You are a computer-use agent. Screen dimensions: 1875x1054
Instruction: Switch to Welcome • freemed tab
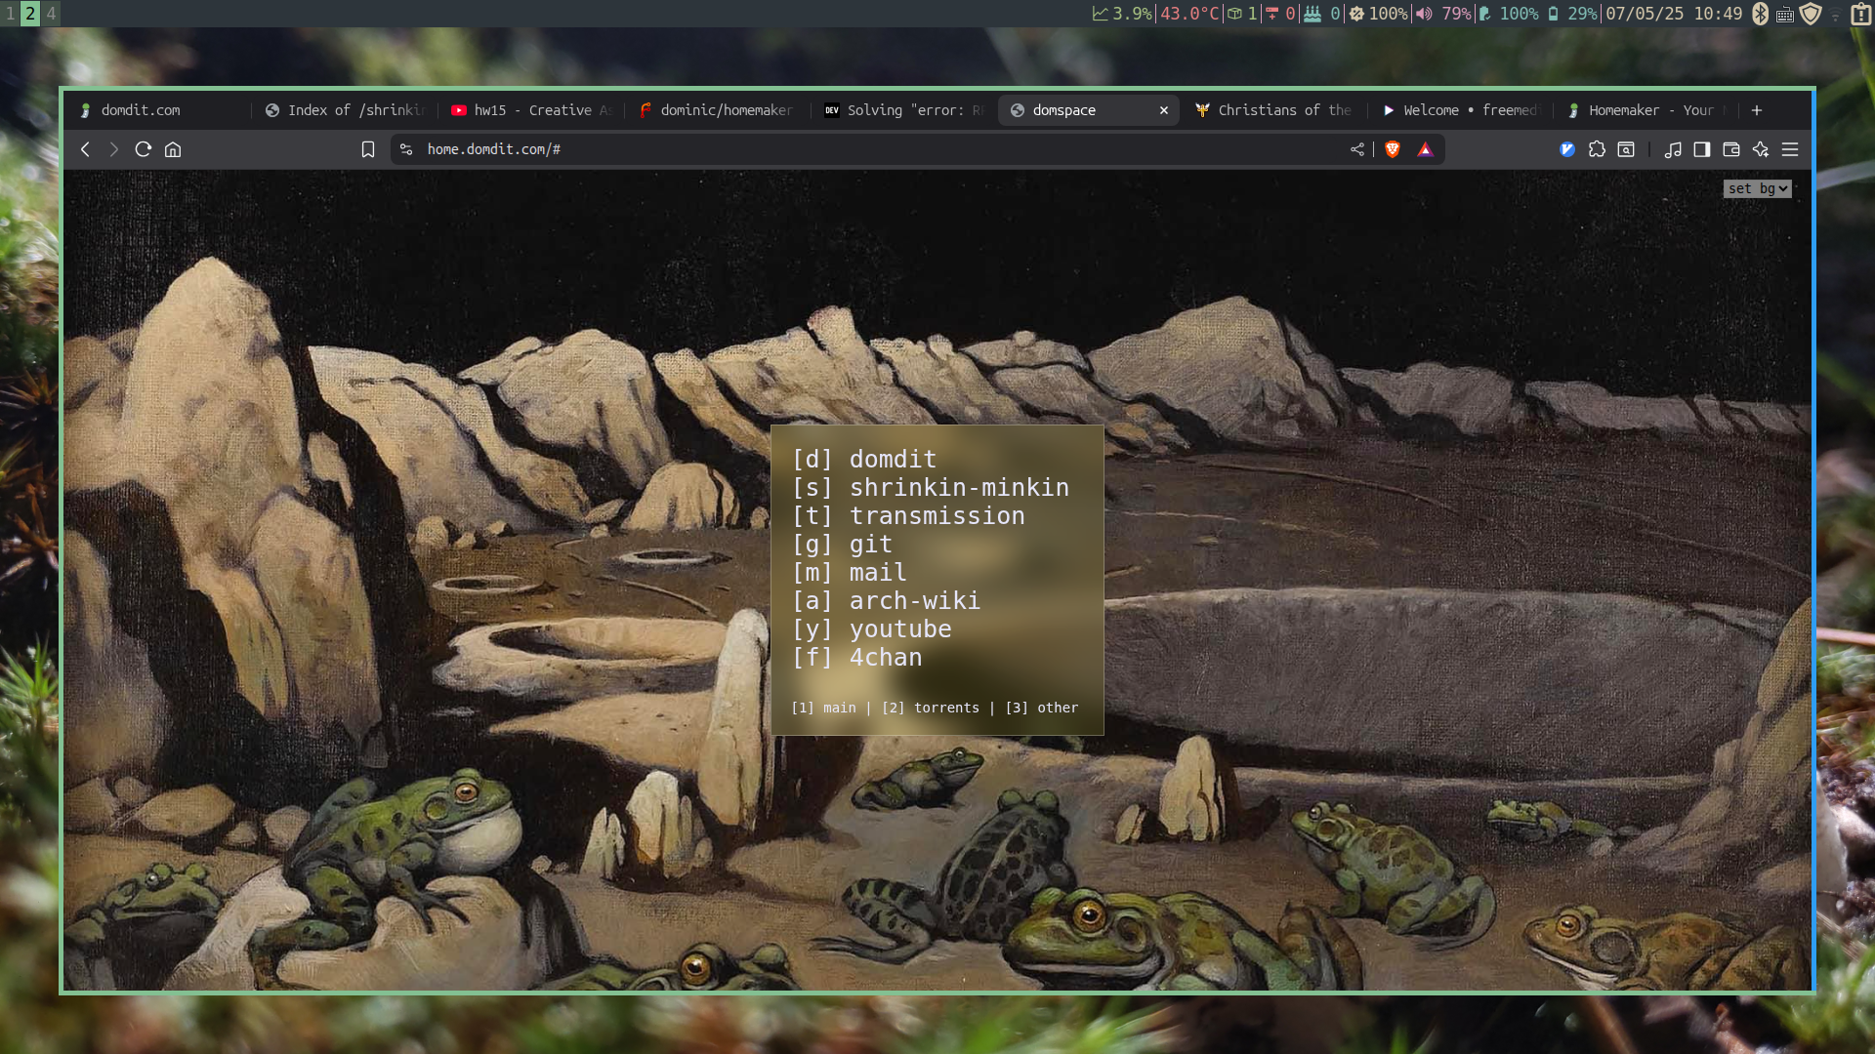point(1460,110)
